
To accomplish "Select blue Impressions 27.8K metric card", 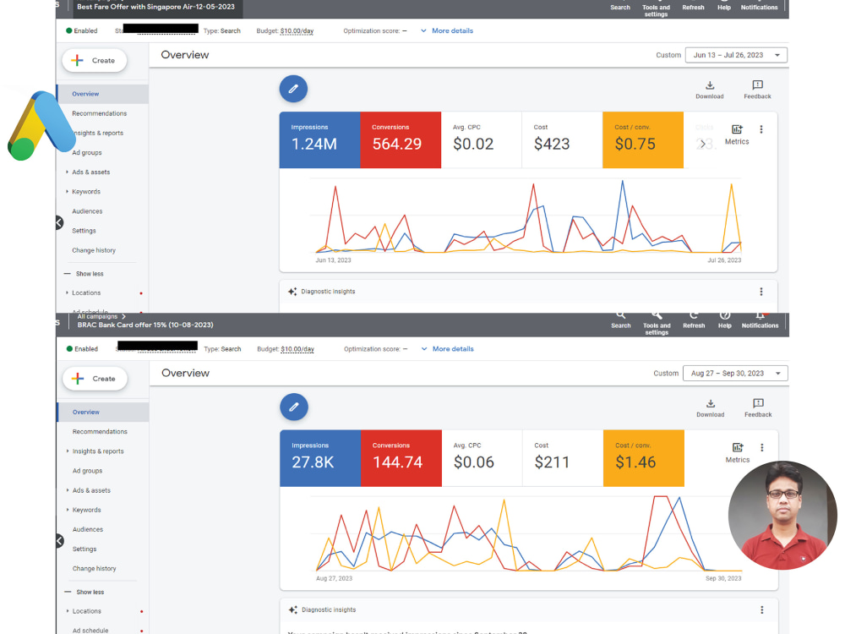I will click(x=320, y=458).
